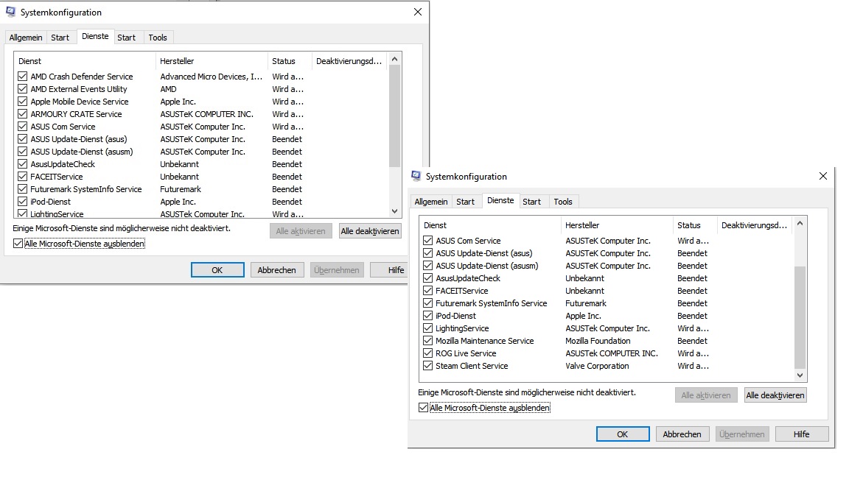This screenshot has width=849, height=477.
Task: Uncheck the iPod-Dienst checkbox in the left window
Action: click(22, 201)
